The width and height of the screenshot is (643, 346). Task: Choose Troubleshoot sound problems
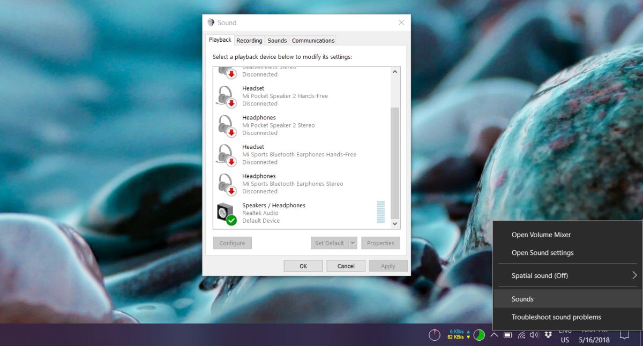(567, 317)
